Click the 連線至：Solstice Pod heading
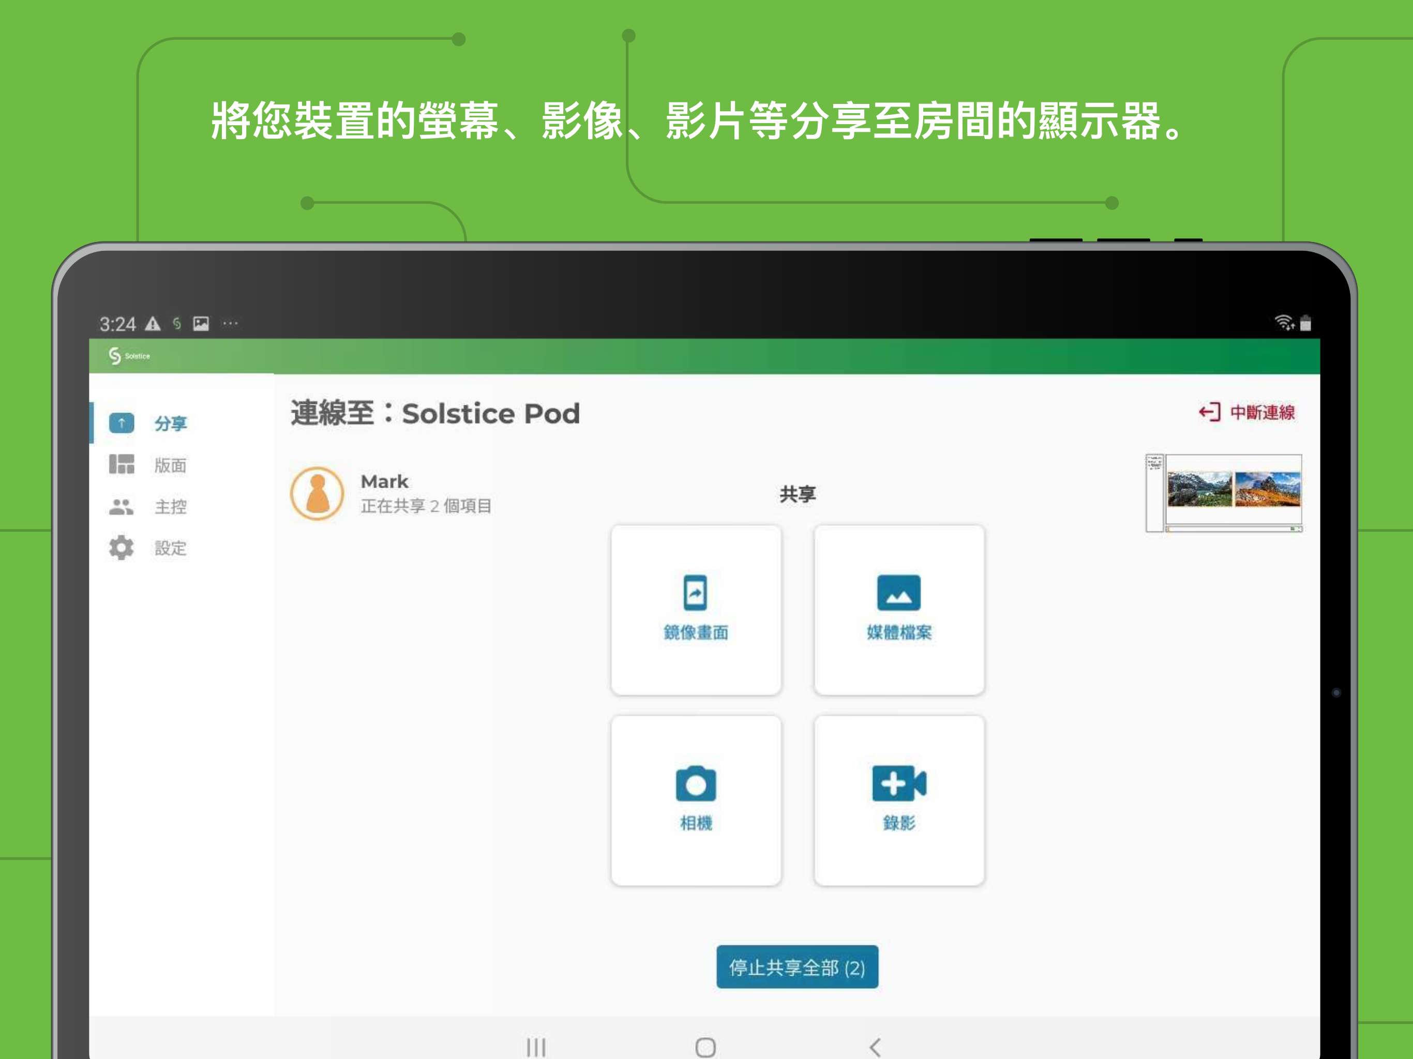Screen dimensions: 1413x1059 coord(435,413)
